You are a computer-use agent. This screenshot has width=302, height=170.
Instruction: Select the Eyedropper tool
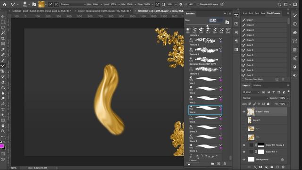pos(3,49)
